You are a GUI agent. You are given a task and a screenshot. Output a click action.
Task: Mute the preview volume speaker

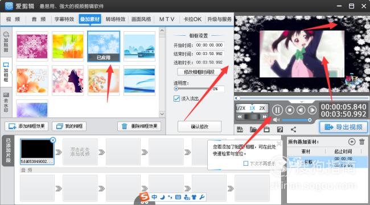pyautogui.click(x=276, y=120)
